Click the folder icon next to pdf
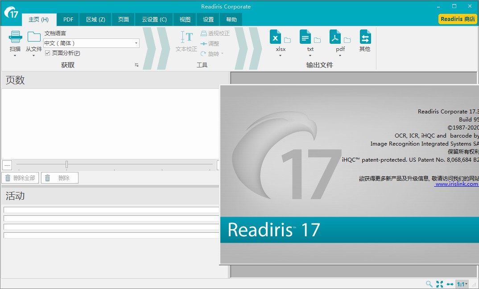Viewport: 479px width, 289px height. [347, 40]
